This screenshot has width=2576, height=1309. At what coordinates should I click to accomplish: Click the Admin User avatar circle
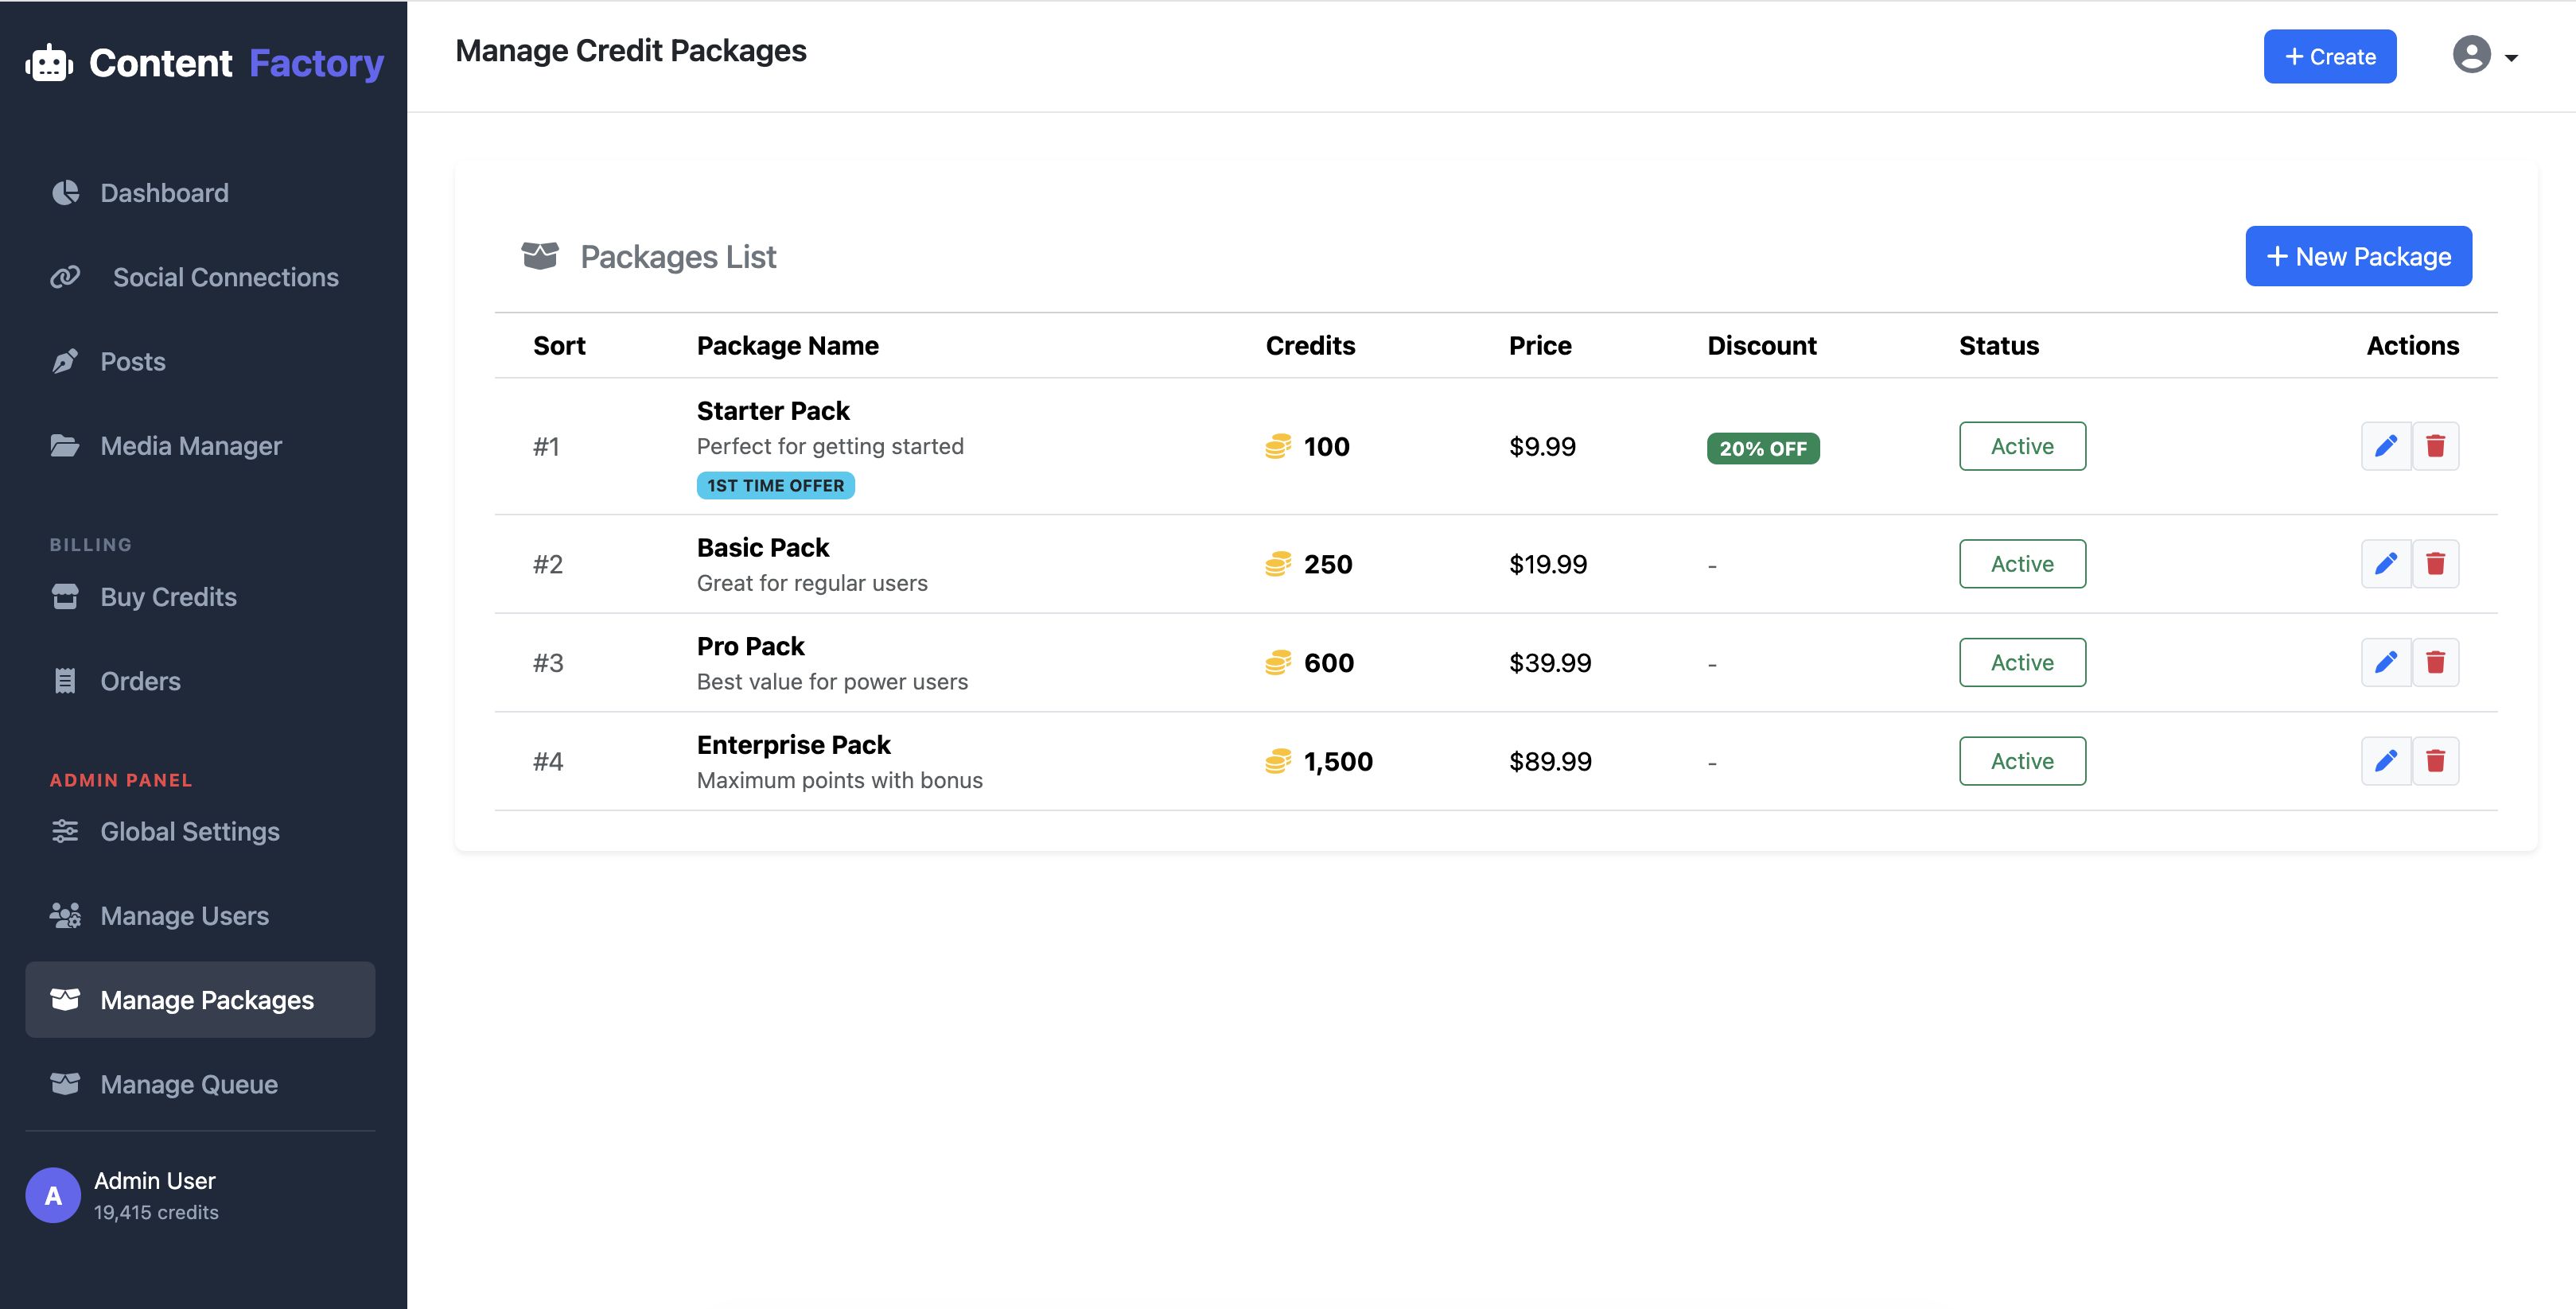click(53, 1195)
